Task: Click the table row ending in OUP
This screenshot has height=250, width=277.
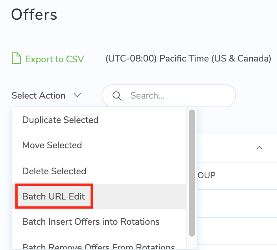Action: [x=237, y=175]
